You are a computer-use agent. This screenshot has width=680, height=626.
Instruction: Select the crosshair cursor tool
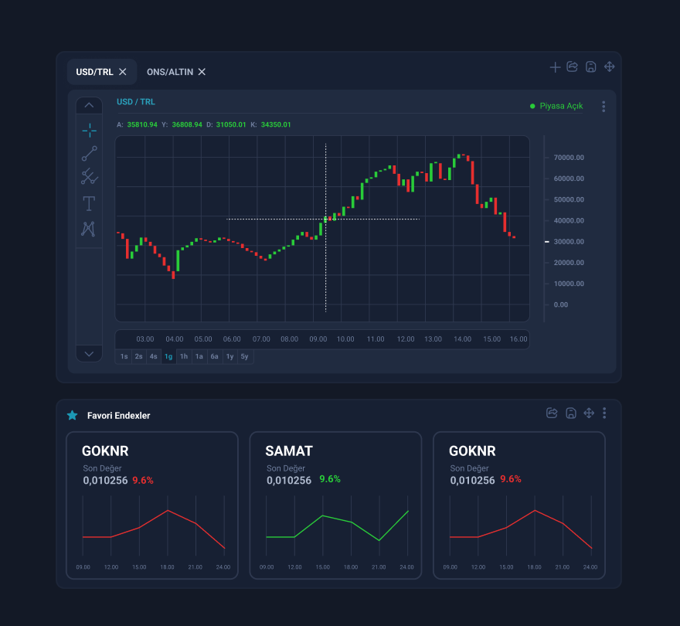tap(90, 130)
